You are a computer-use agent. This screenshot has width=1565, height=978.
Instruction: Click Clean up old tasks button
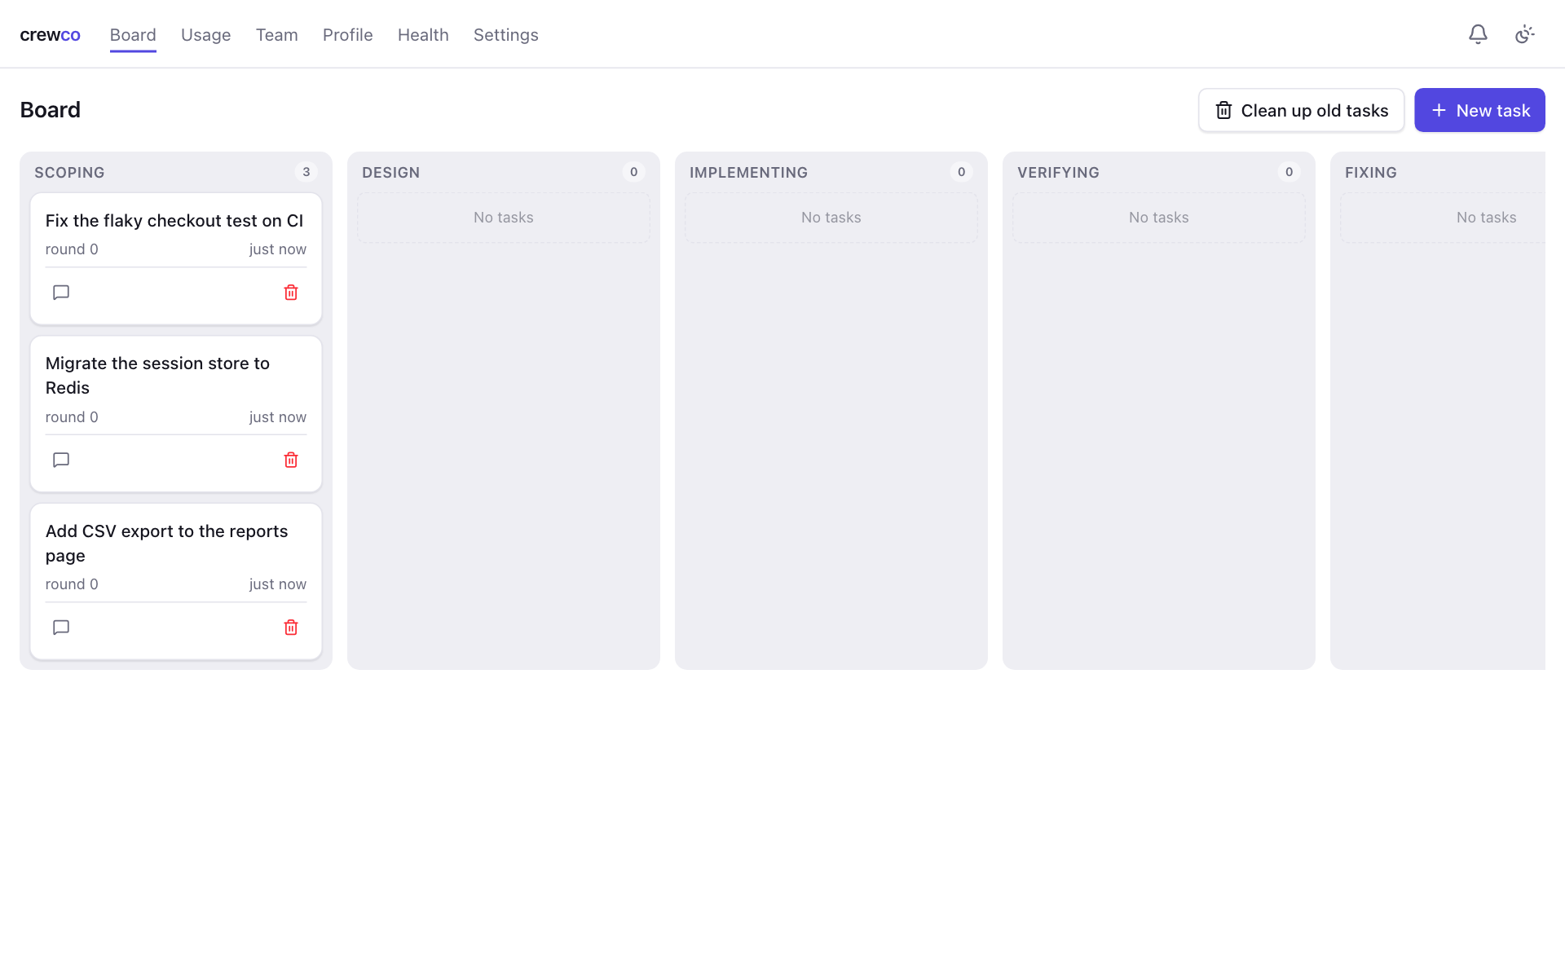click(x=1302, y=110)
